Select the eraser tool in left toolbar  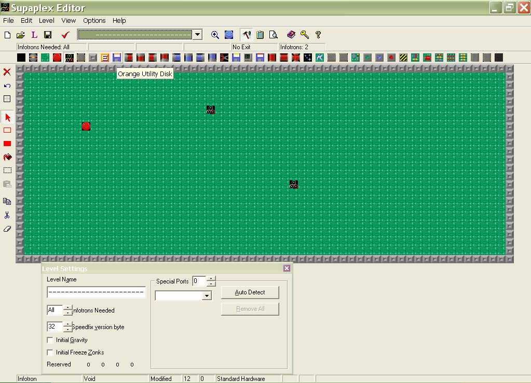[7, 229]
